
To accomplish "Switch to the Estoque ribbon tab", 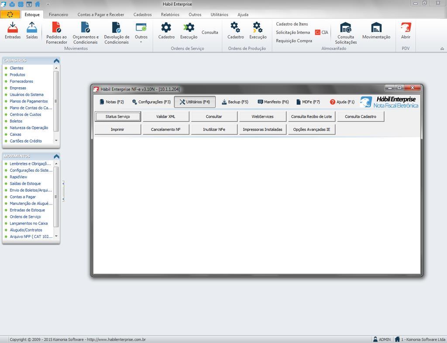I will coord(32,14).
